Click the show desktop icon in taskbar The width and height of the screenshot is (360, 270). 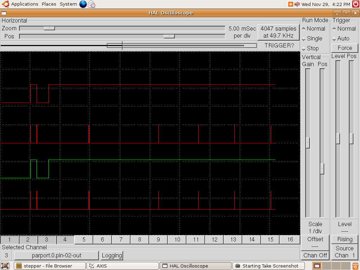click(x=5, y=266)
